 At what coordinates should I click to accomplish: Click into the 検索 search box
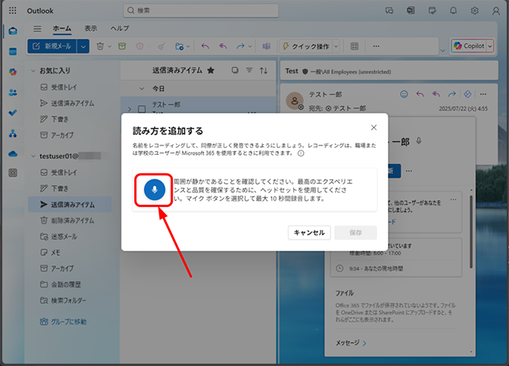[x=201, y=11]
